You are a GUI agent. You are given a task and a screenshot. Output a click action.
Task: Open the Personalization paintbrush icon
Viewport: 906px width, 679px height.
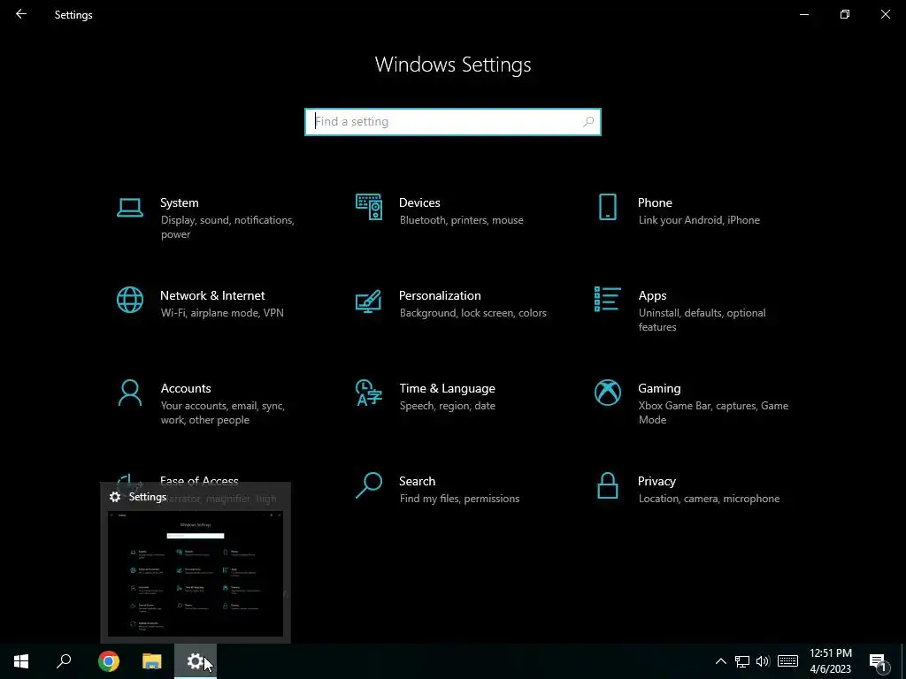pos(369,301)
